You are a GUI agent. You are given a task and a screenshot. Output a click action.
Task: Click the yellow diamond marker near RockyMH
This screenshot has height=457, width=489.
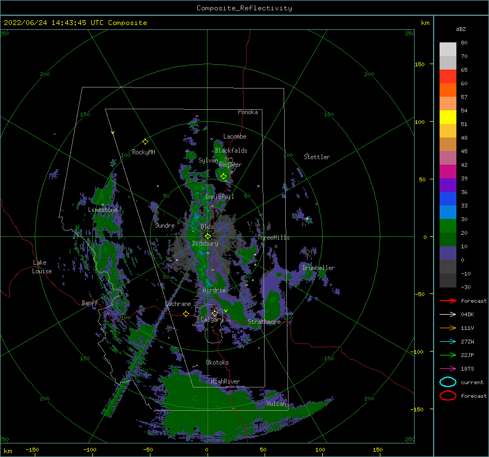(145, 142)
